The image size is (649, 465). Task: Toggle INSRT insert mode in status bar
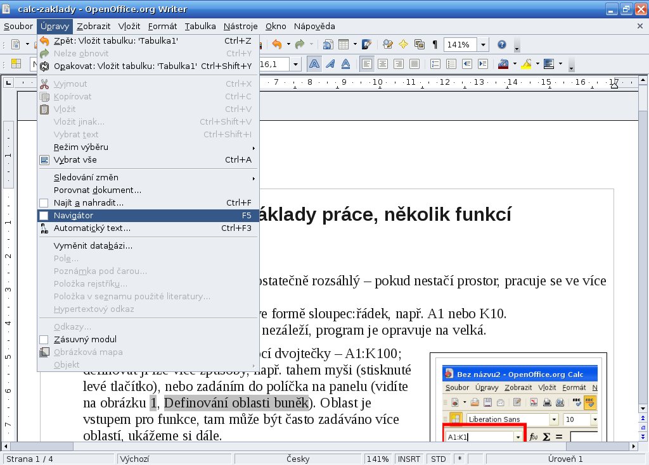pyautogui.click(x=409, y=459)
